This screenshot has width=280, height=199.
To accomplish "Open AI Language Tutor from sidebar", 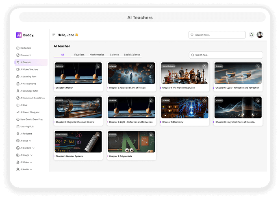I will point(30,91).
